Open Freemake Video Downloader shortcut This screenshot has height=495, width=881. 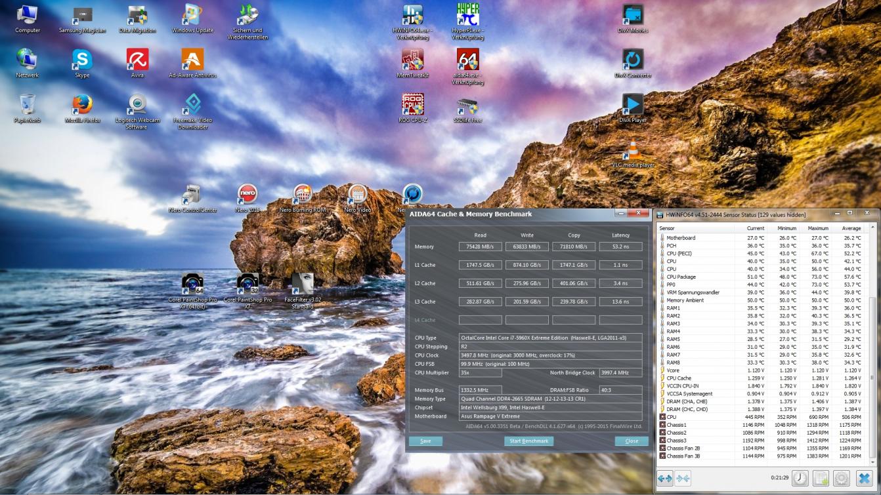192,111
